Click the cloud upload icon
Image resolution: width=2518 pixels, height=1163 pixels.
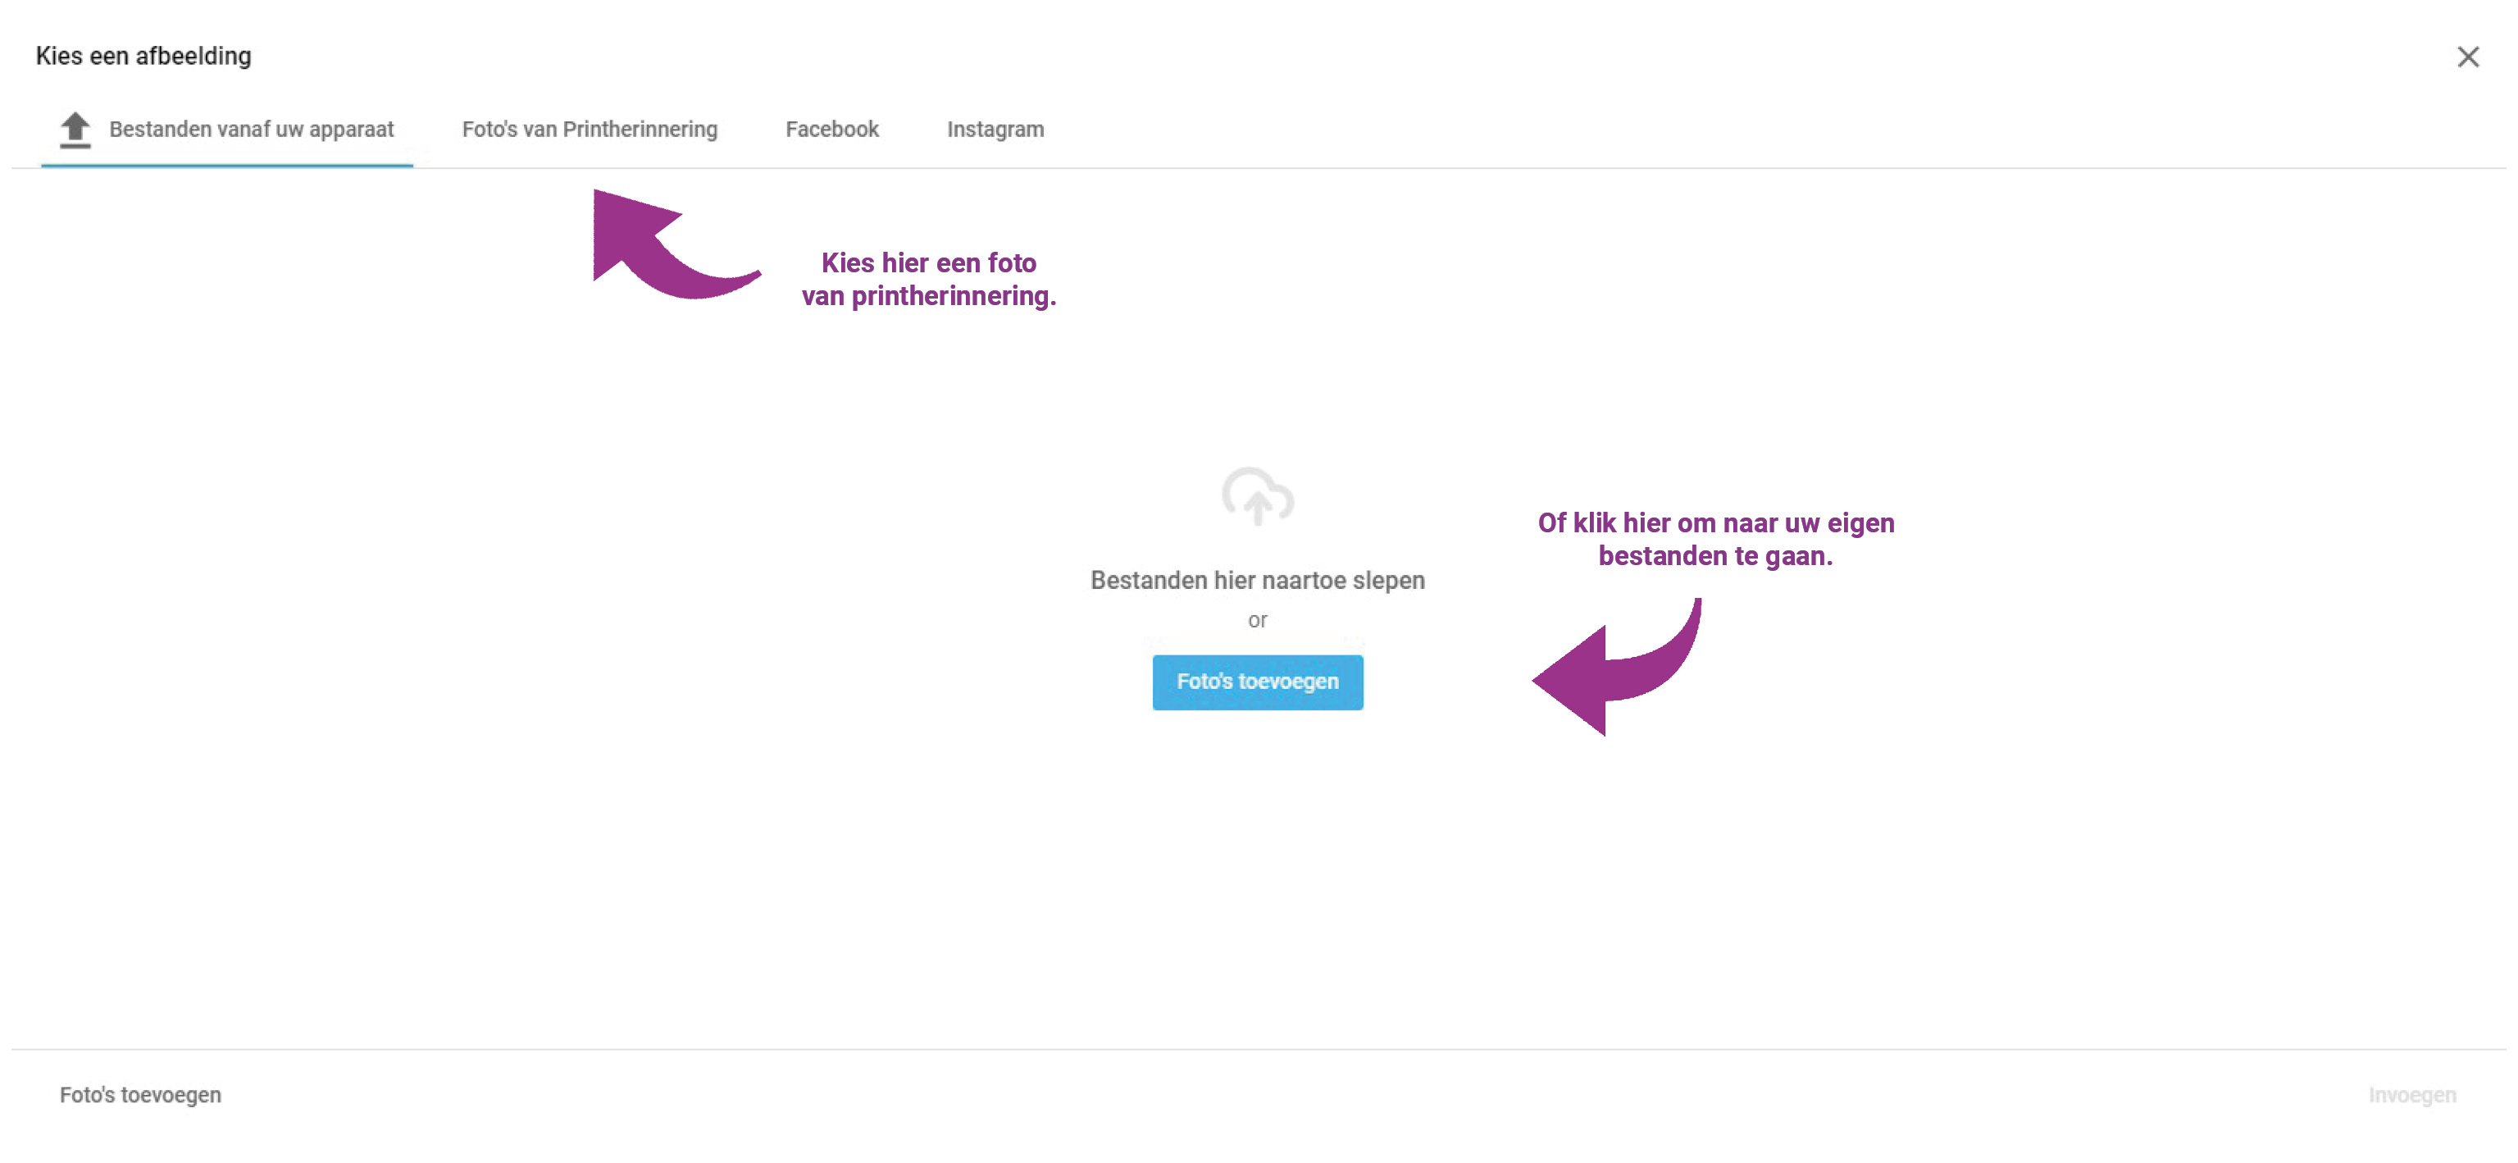[x=1257, y=496]
